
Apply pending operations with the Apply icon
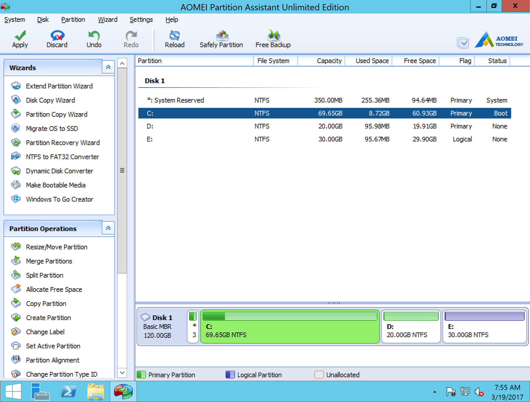tap(20, 36)
